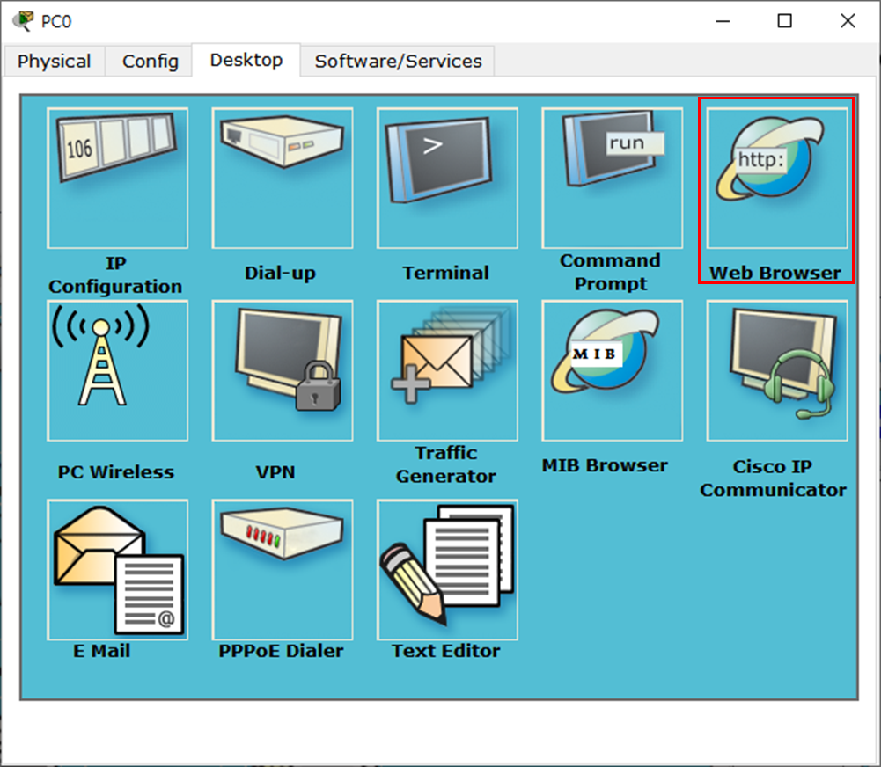This screenshot has height=767, width=881.
Task: Close the PC0 window
Action: (x=848, y=21)
